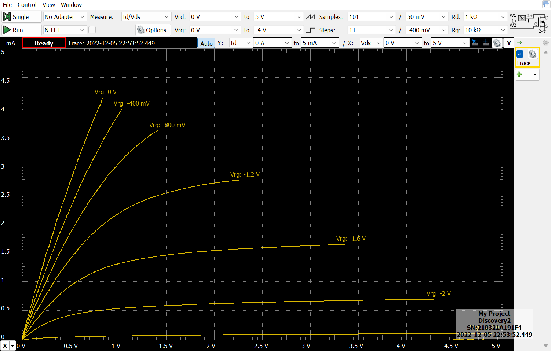This screenshot has height=351, width=551.
Task: Open the plot settings gear icon
Action: 497,43
